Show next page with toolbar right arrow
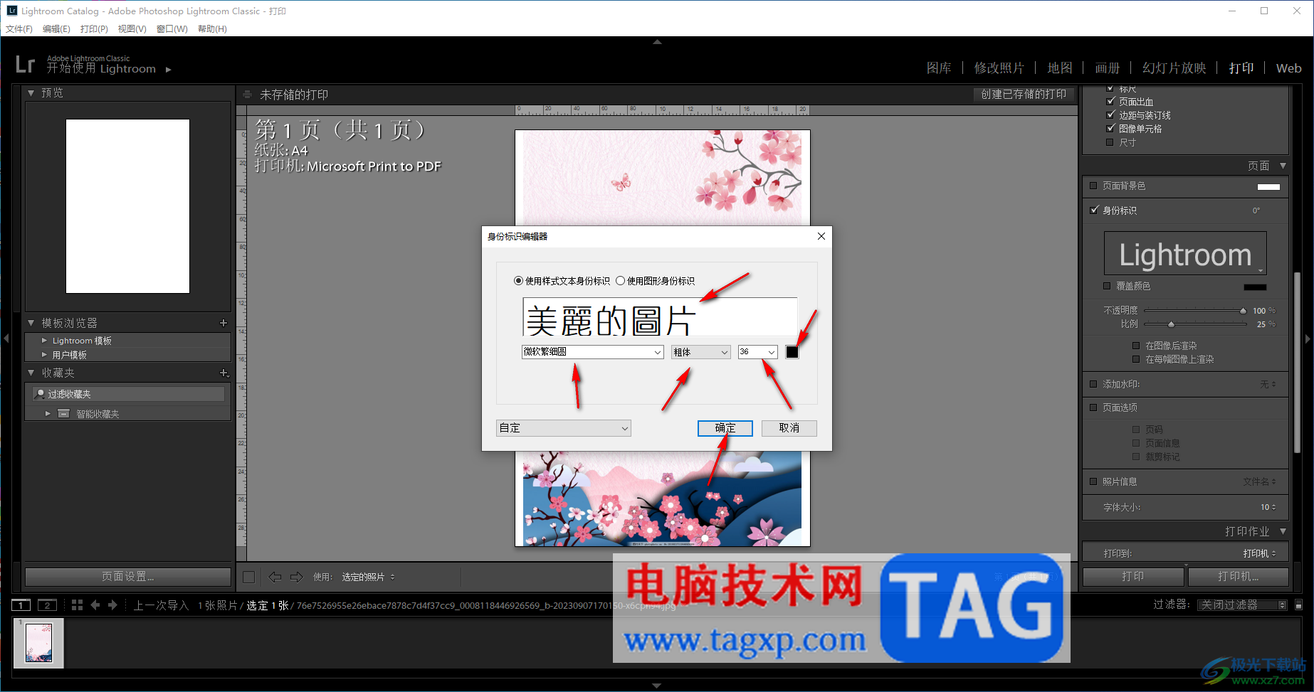 (297, 577)
